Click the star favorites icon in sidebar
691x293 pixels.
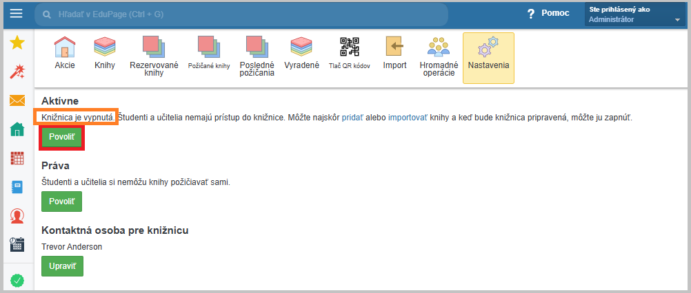point(17,43)
